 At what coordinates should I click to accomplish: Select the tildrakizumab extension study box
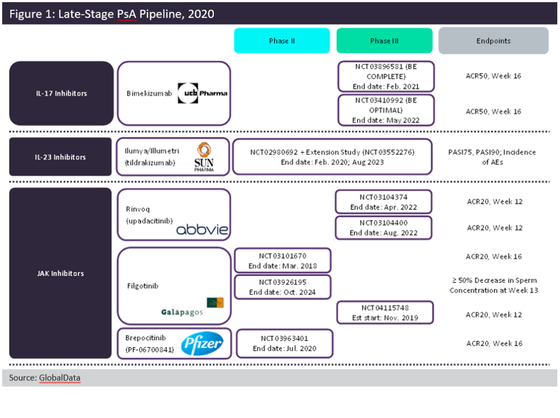click(332, 156)
